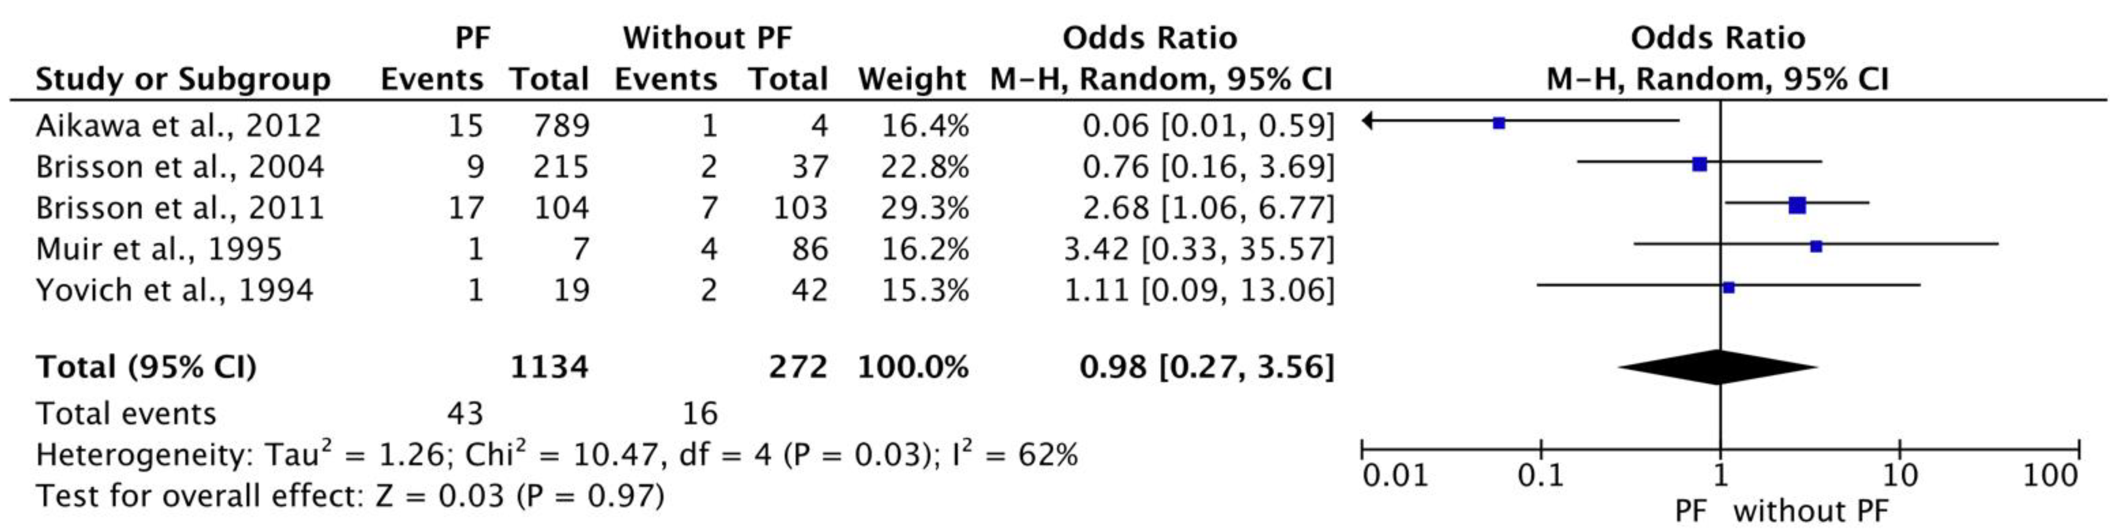Screen dimensions: 2110x531
Task: Click the Weight column header
Action: [912, 80]
